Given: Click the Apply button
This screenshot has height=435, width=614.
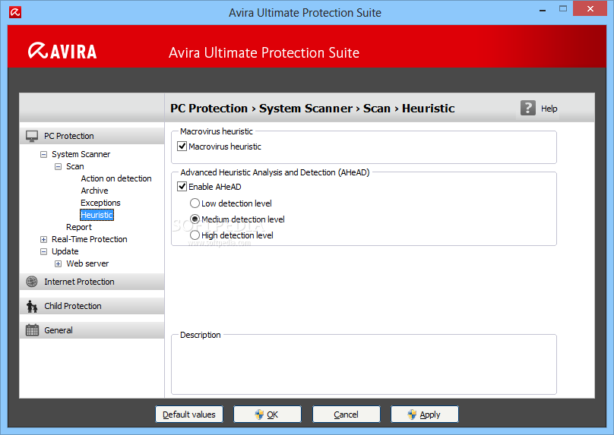Looking at the screenshot, I should (x=425, y=415).
